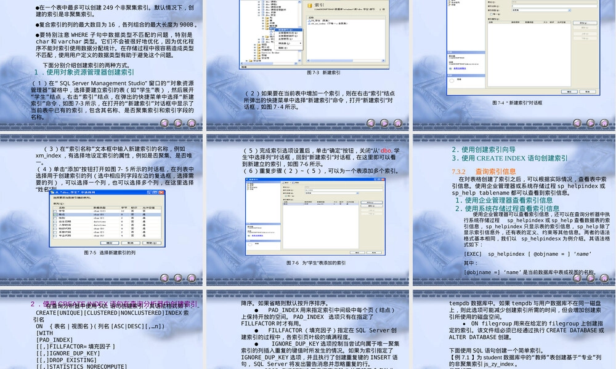Click 取消 button in 图 7-5 dialog
This screenshot has height=369, width=616.
(131, 243)
